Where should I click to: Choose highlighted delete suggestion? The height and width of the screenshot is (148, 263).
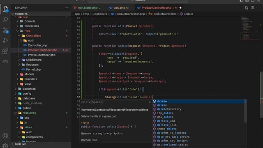pyautogui.click(x=198, y=102)
